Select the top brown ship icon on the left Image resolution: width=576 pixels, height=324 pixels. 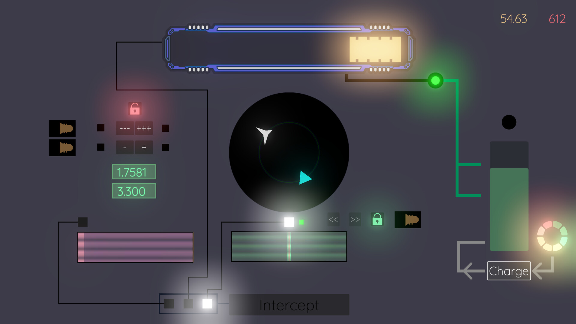pyautogui.click(x=62, y=128)
